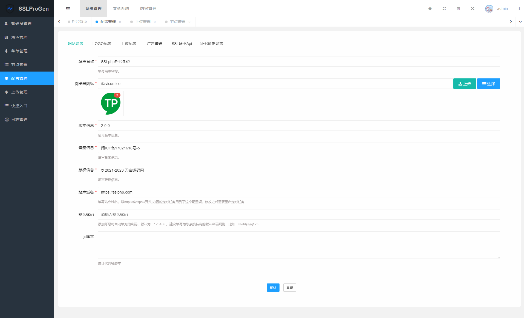
Task: Click the home icon in top toolbar
Action: pos(430,8)
